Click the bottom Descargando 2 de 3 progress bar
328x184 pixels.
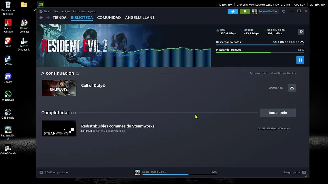click(x=179, y=174)
